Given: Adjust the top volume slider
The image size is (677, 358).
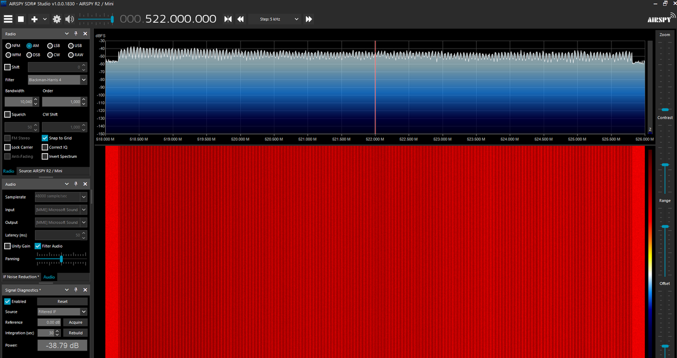Looking at the screenshot, I should (x=96, y=19).
